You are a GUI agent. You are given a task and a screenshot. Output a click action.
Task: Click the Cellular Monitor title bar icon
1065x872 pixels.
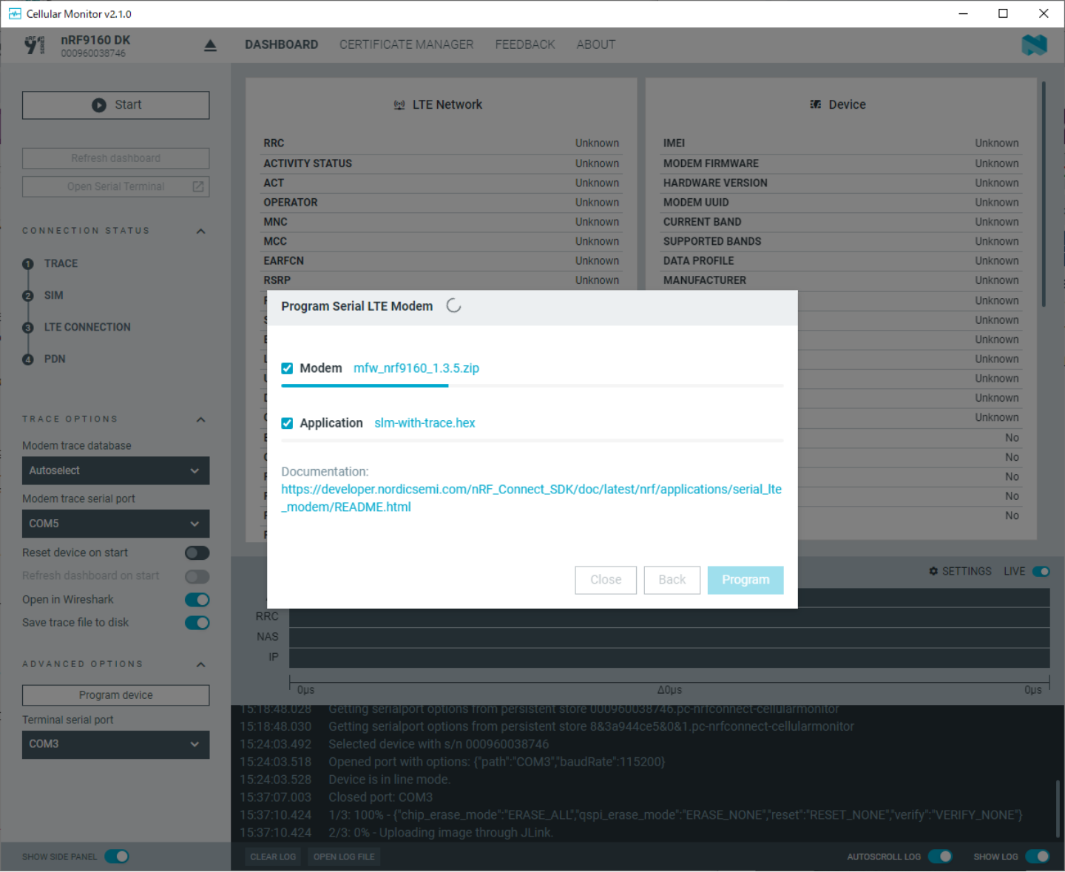point(14,14)
